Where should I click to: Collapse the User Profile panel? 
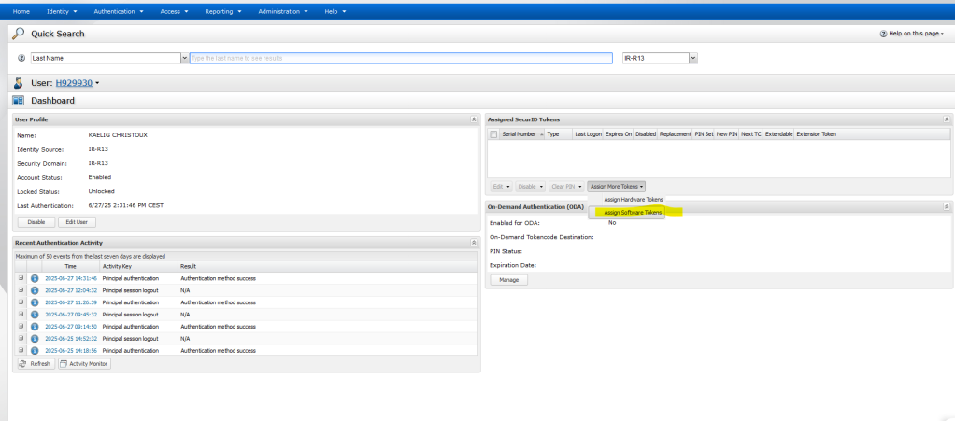[473, 119]
